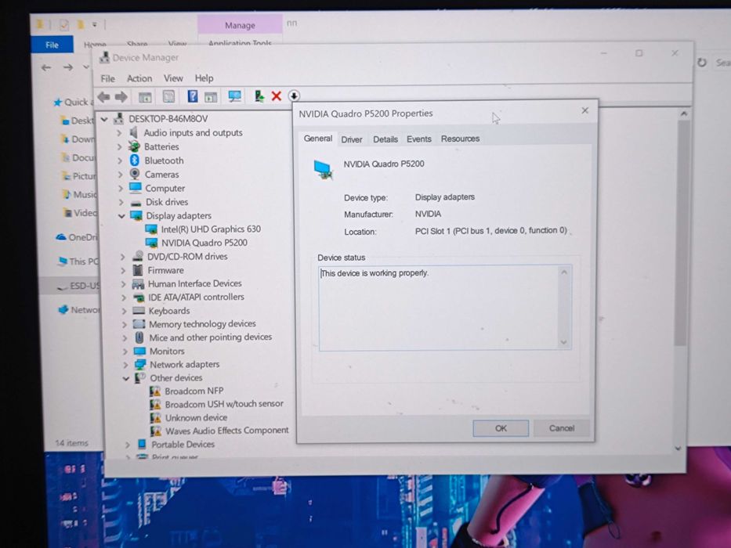Click the Update device driver toolbar icon
Viewport: 731px width, 548px height.
pyautogui.click(x=259, y=96)
